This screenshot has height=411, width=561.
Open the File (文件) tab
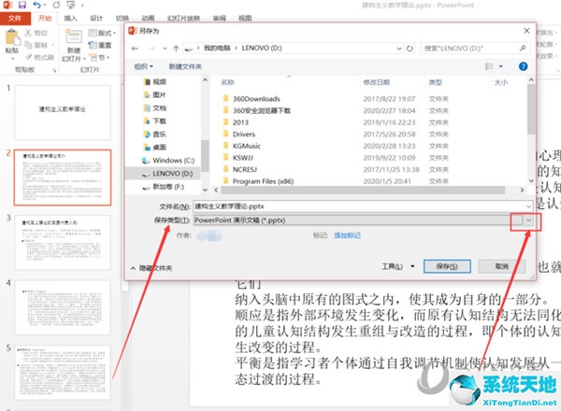(15, 19)
